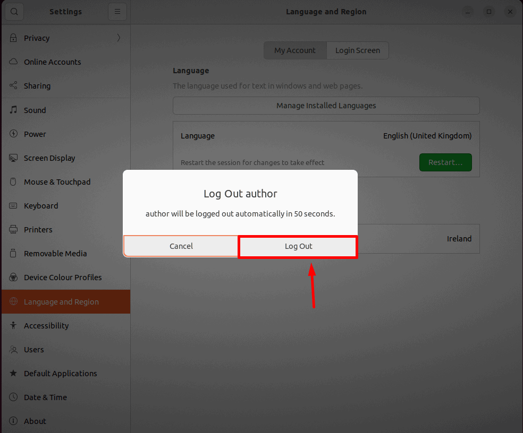Click the Restart session button

click(x=445, y=162)
